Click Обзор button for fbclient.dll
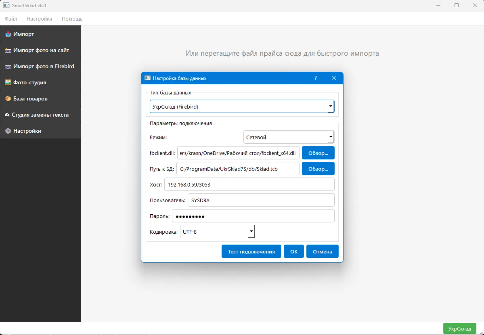Screen dimensions: 484x335 pos(318,153)
